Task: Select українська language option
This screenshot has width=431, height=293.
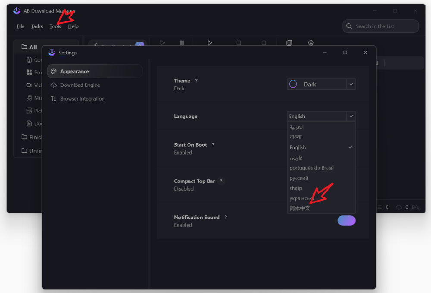Action: 321,198
